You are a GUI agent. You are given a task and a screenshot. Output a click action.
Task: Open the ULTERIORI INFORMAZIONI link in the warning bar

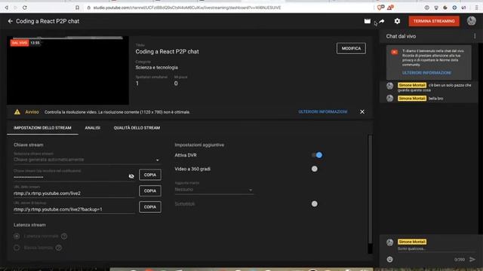pos(323,112)
